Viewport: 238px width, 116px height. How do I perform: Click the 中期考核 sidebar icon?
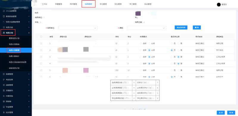point(4,96)
